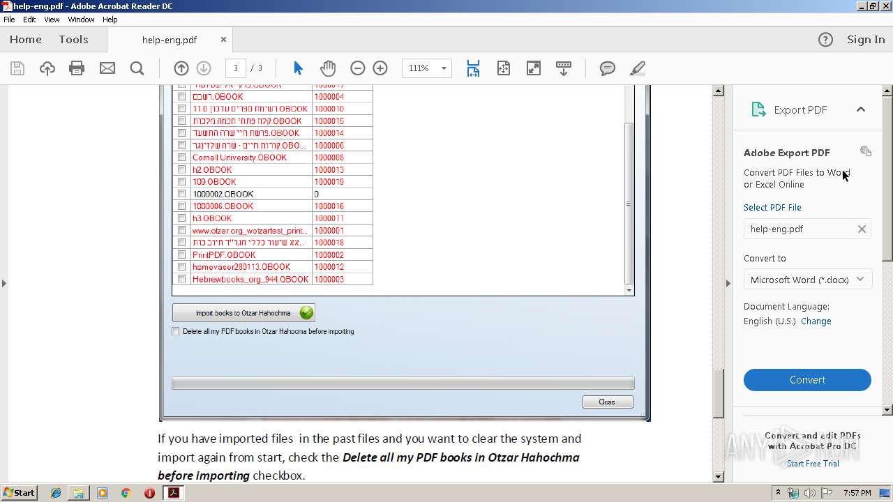Check the box for h2.OBOOK
Image resolution: width=893 pixels, height=502 pixels.
click(181, 169)
